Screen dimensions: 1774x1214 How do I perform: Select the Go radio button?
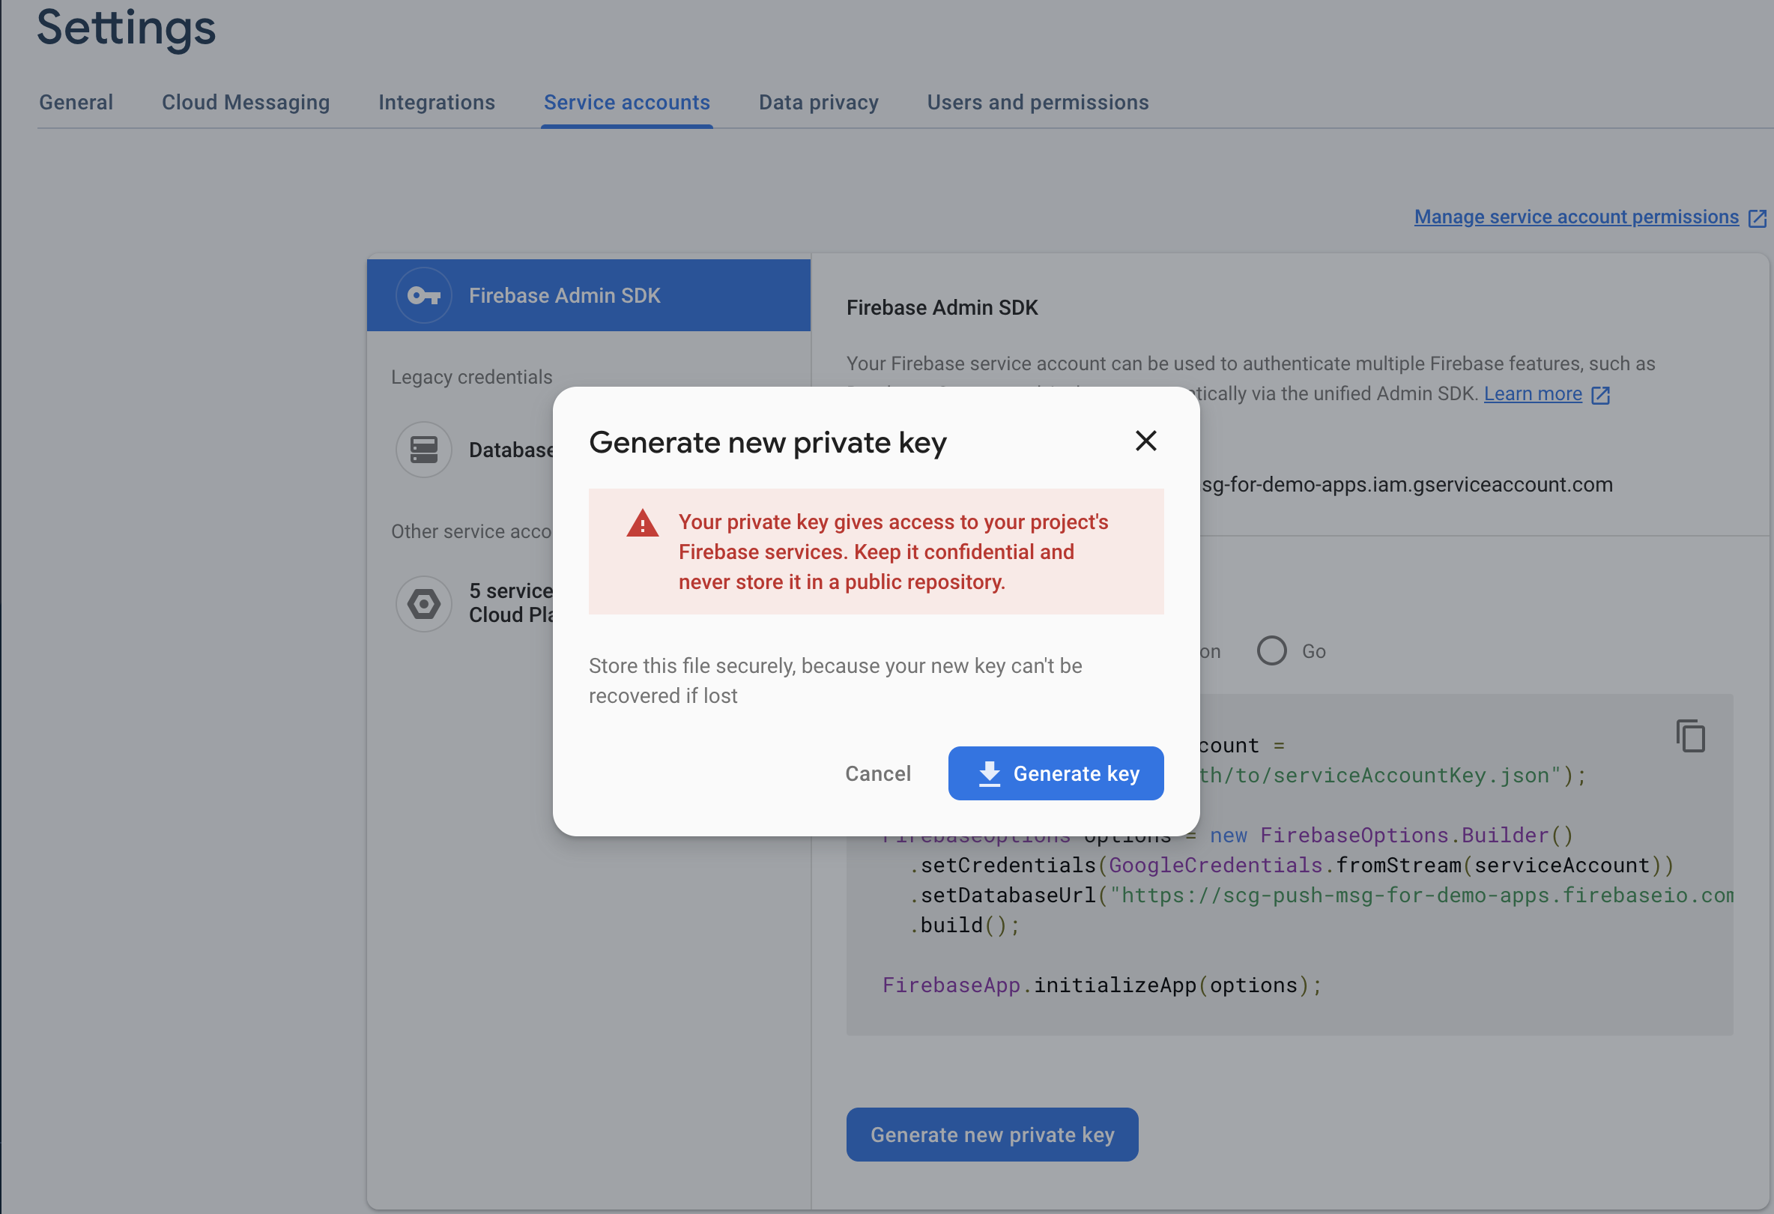[1272, 651]
